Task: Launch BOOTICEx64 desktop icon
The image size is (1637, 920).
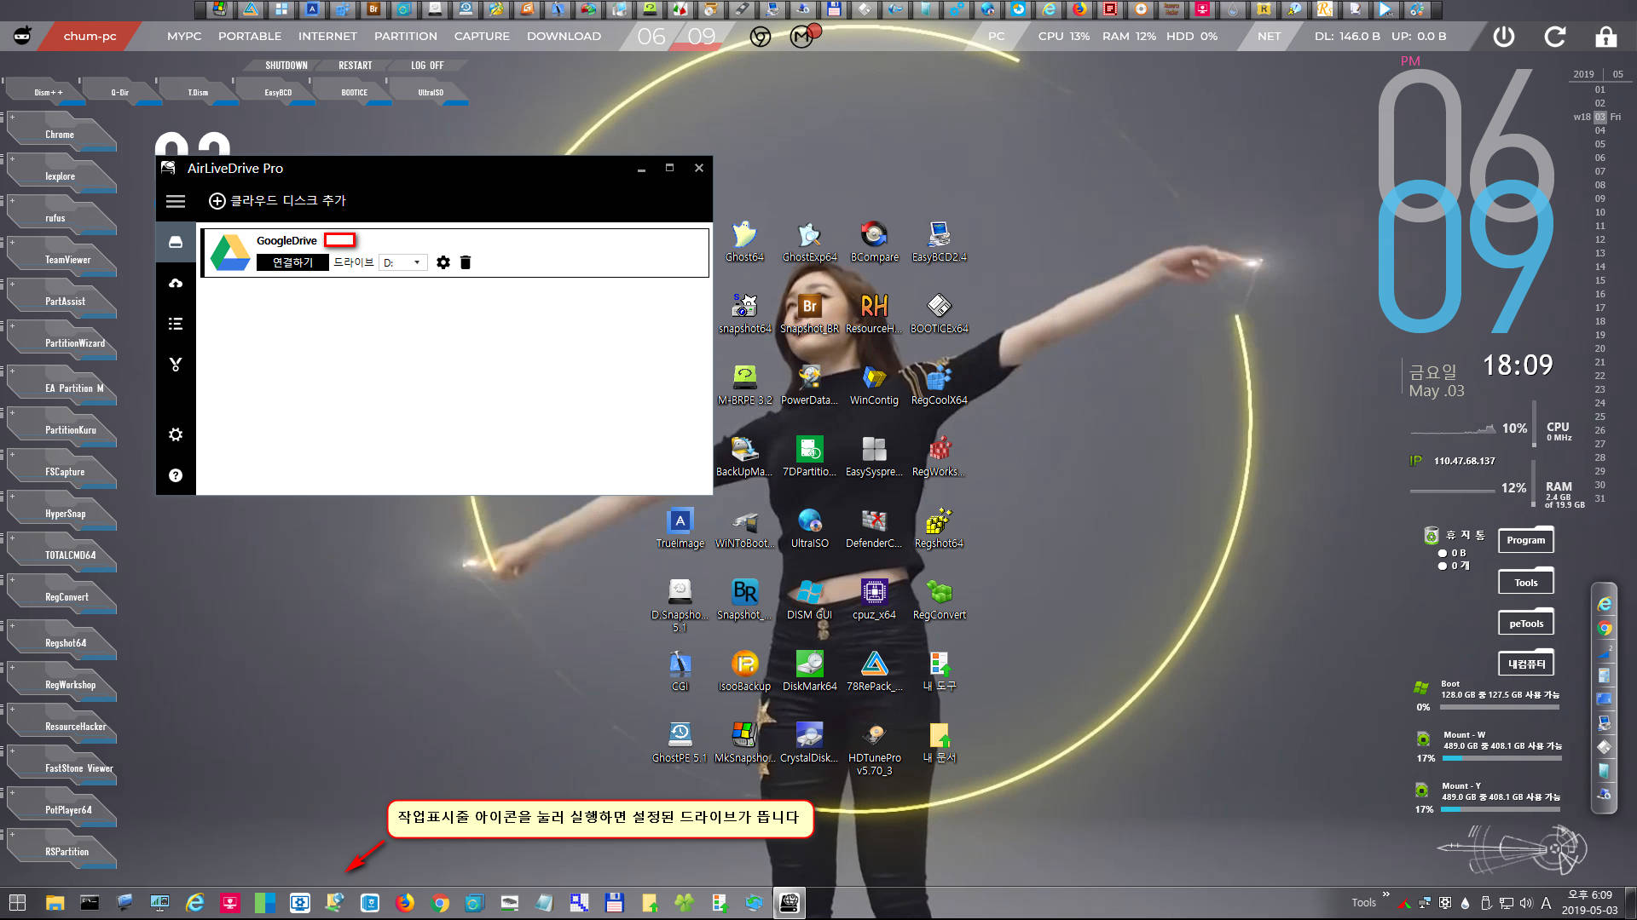Action: pyautogui.click(x=939, y=313)
